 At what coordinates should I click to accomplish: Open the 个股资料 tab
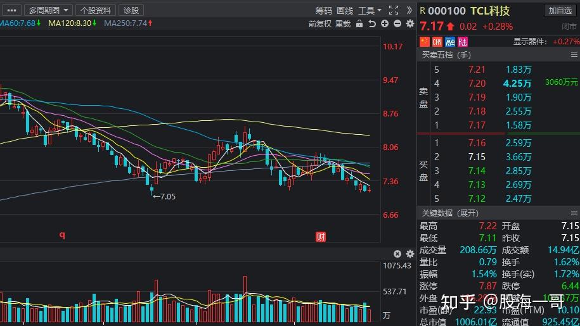[x=96, y=10]
